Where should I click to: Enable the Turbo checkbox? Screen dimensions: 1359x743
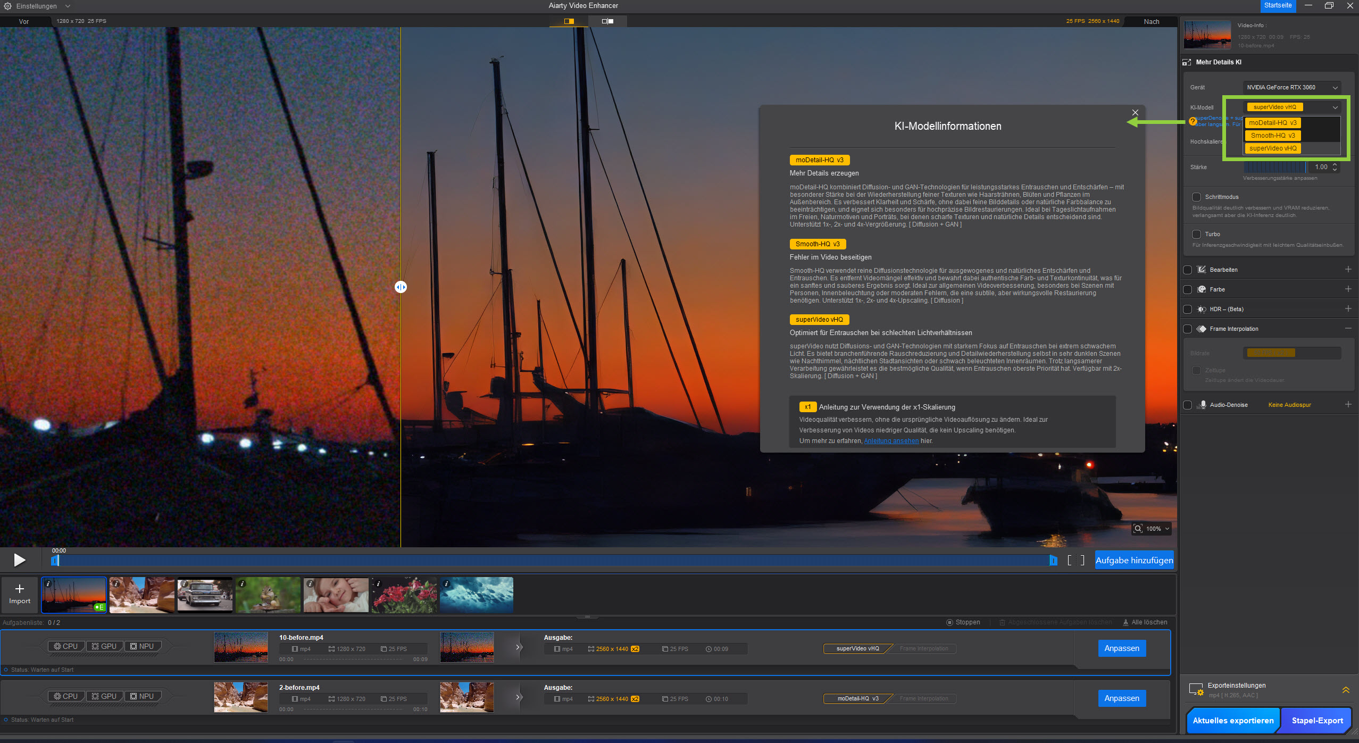pos(1197,234)
